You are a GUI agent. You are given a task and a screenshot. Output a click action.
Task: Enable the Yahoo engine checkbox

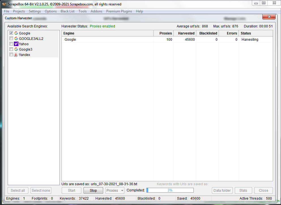click(11, 44)
